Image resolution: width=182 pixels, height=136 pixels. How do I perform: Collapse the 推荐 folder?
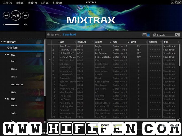coord(5,55)
